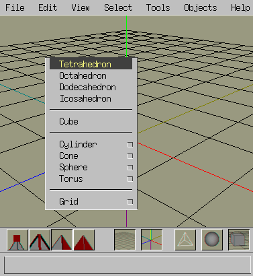Image resolution: width=253 pixels, height=276 pixels.
Task: Switch to edge selection mode icon
Action: 40,240
